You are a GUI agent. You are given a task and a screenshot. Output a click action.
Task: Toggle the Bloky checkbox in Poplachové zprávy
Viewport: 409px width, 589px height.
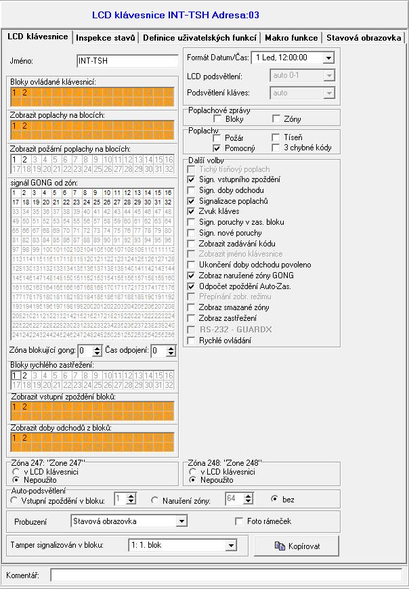217,119
